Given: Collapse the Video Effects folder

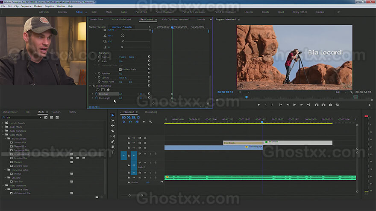Looking at the screenshot, I should [x=3, y=135].
